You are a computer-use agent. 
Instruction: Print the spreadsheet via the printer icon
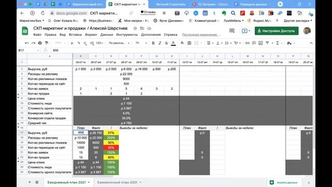coord(40,43)
